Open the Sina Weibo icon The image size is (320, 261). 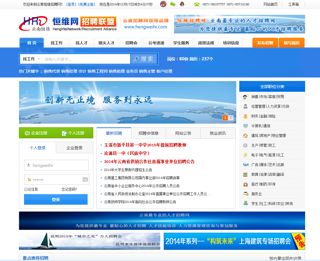pyautogui.click(x=163, y=4)
